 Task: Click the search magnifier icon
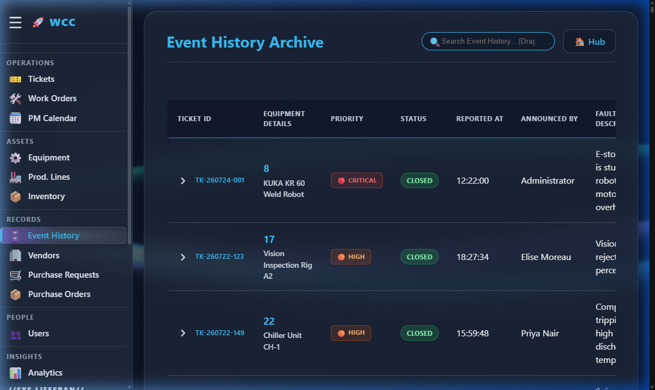(434, 41)
